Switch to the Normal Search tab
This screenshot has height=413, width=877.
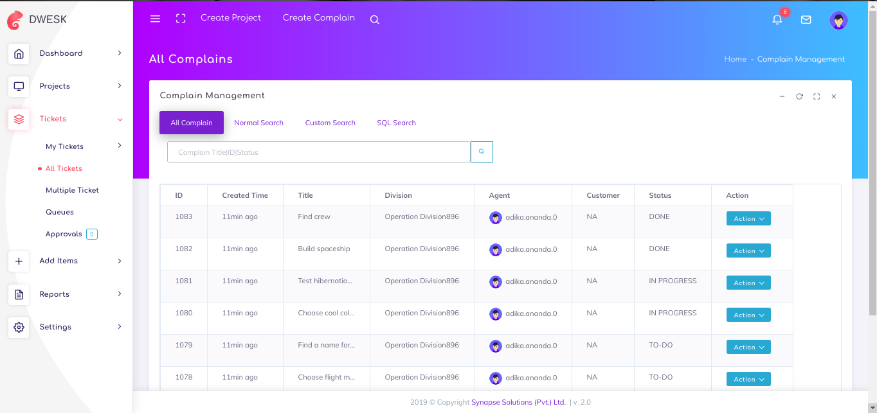click(x=258, y=123)
